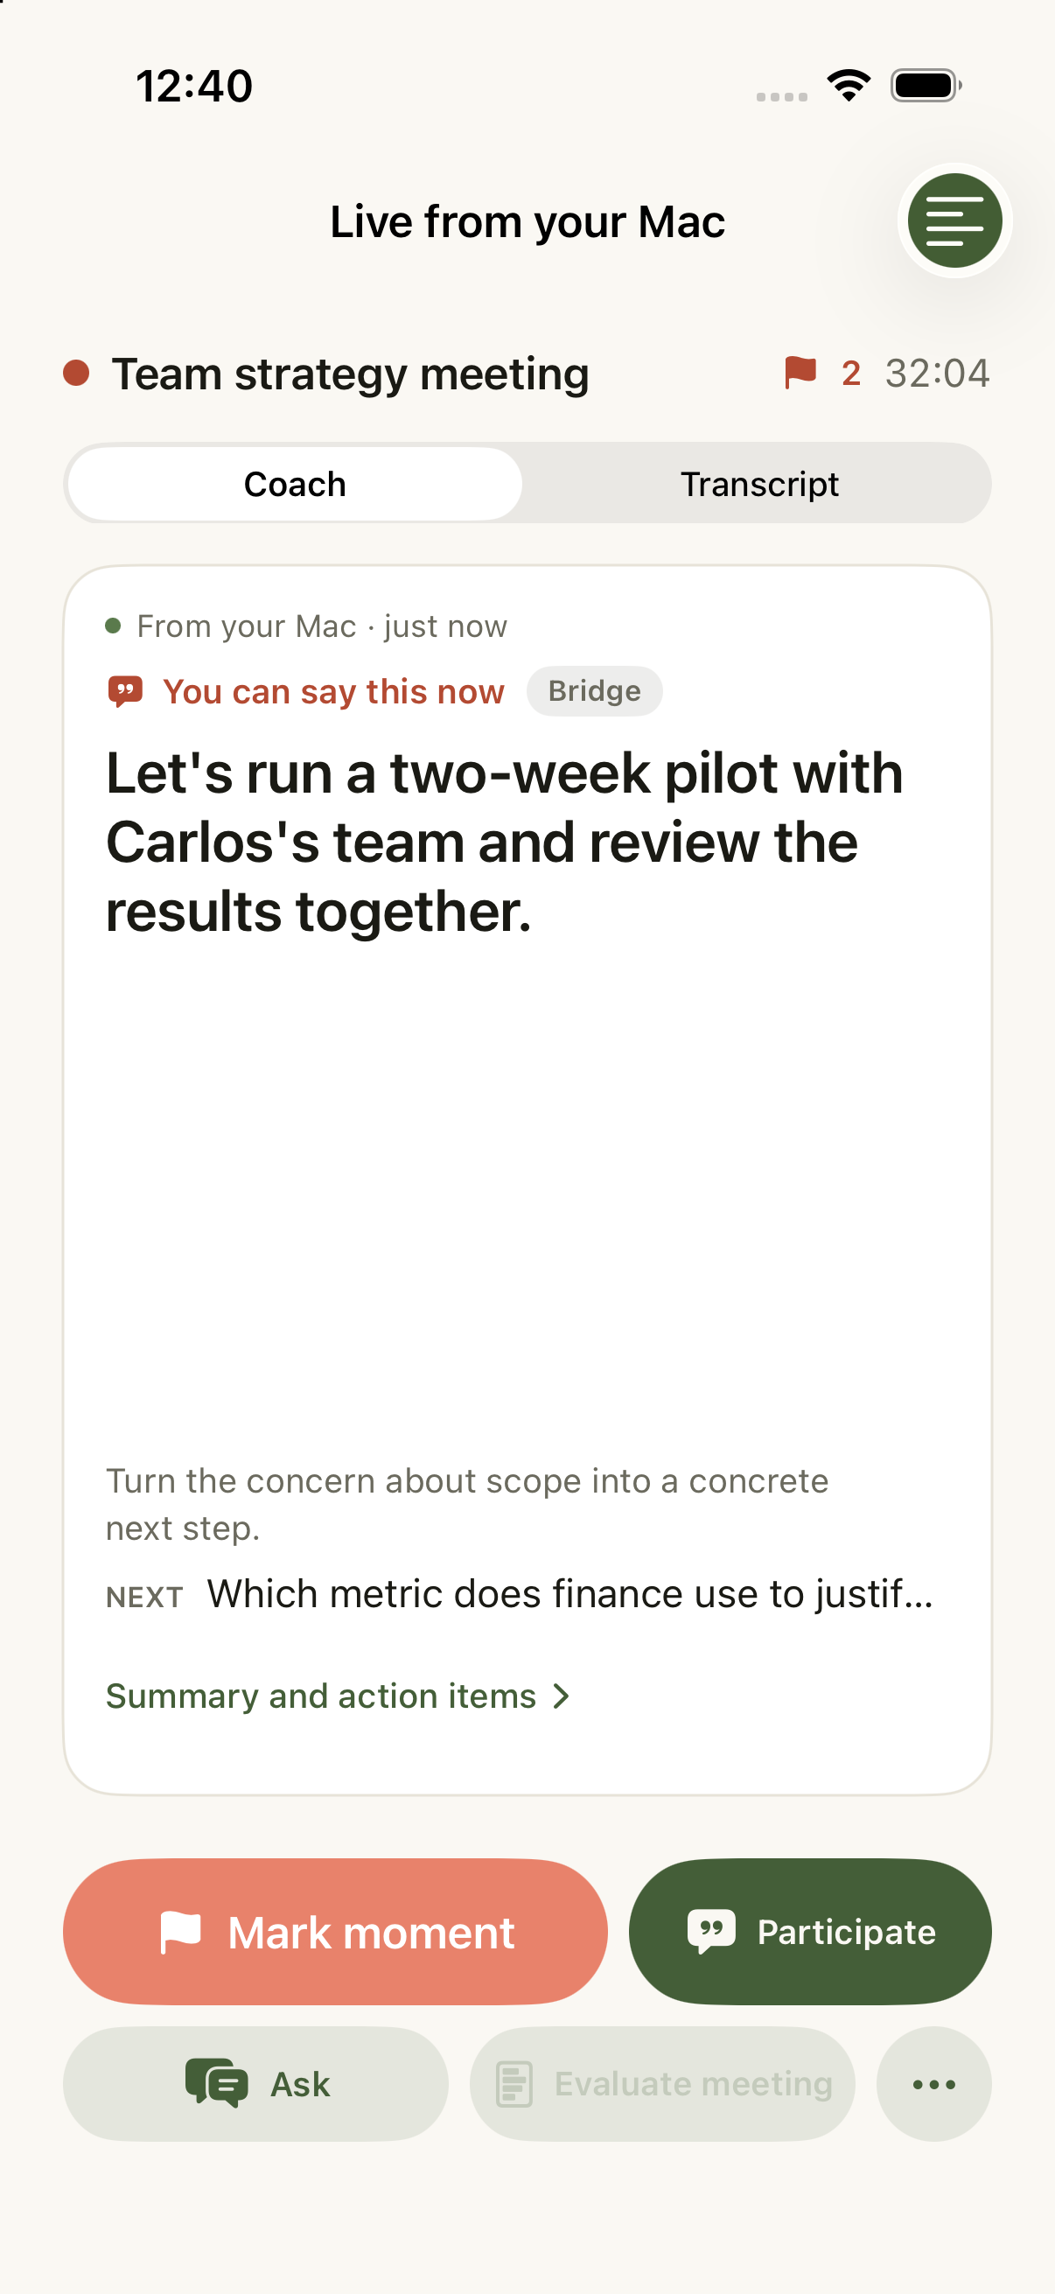The height and width of the screenshot is (2294, 1055).
Task: Switch to the Transcript tab
Action: (758, 484)
